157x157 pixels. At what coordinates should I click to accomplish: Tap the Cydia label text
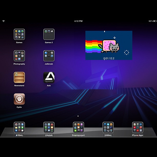(x=19, y=107)
